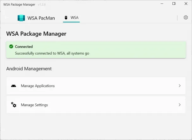Minimize the WSA Package Manager window
Viewport: 192px width, 140px height.
coord(162,4)
